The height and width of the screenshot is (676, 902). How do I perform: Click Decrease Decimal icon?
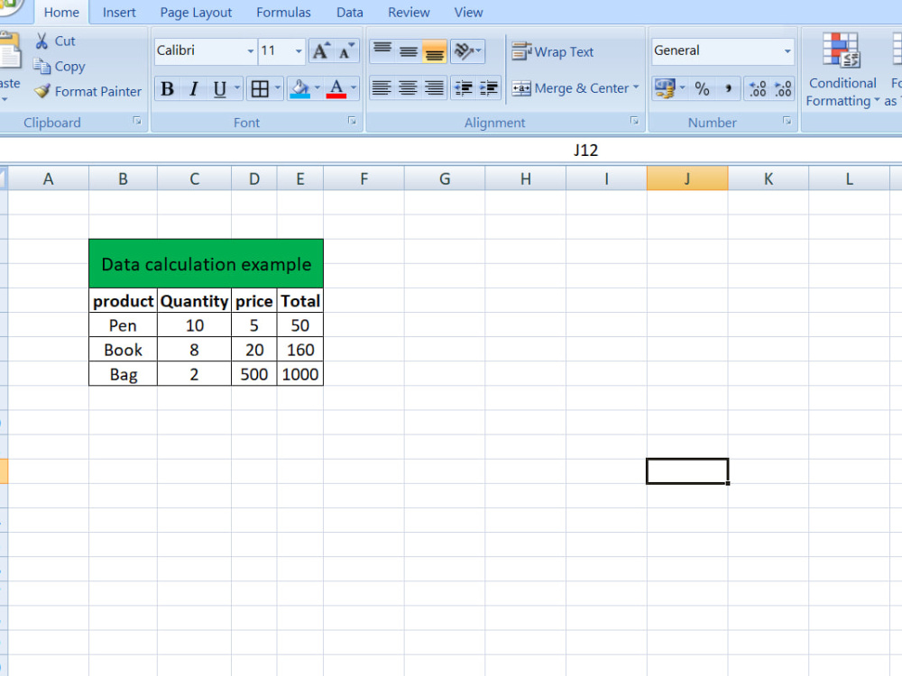tap(783, 88)
